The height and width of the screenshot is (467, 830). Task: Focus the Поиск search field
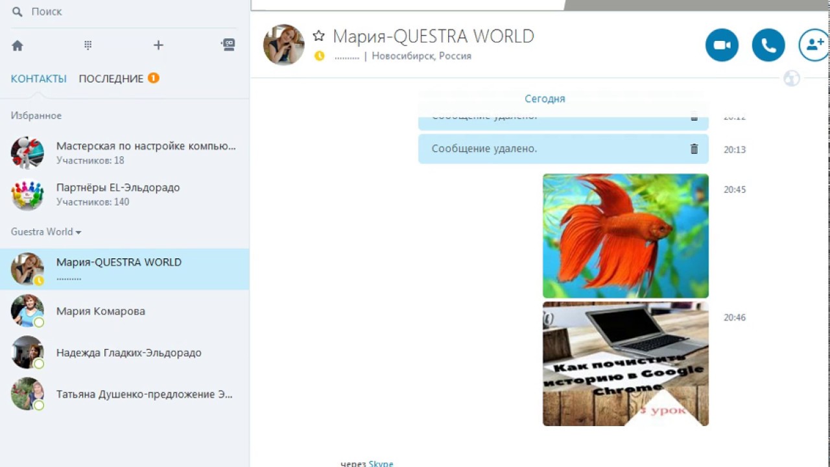pos(123,12)
